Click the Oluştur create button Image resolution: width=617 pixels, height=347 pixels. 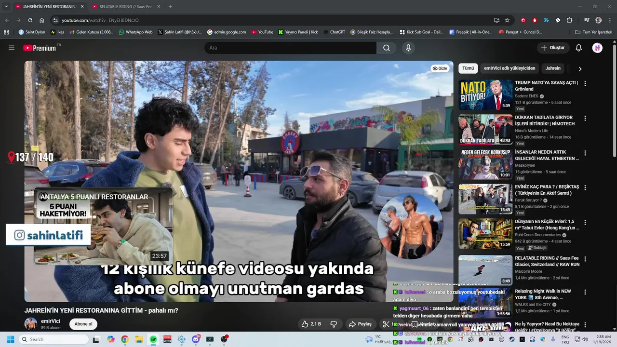click(x=553, y=48)
